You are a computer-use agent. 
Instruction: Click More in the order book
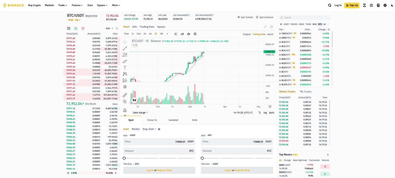coord(115,104)
